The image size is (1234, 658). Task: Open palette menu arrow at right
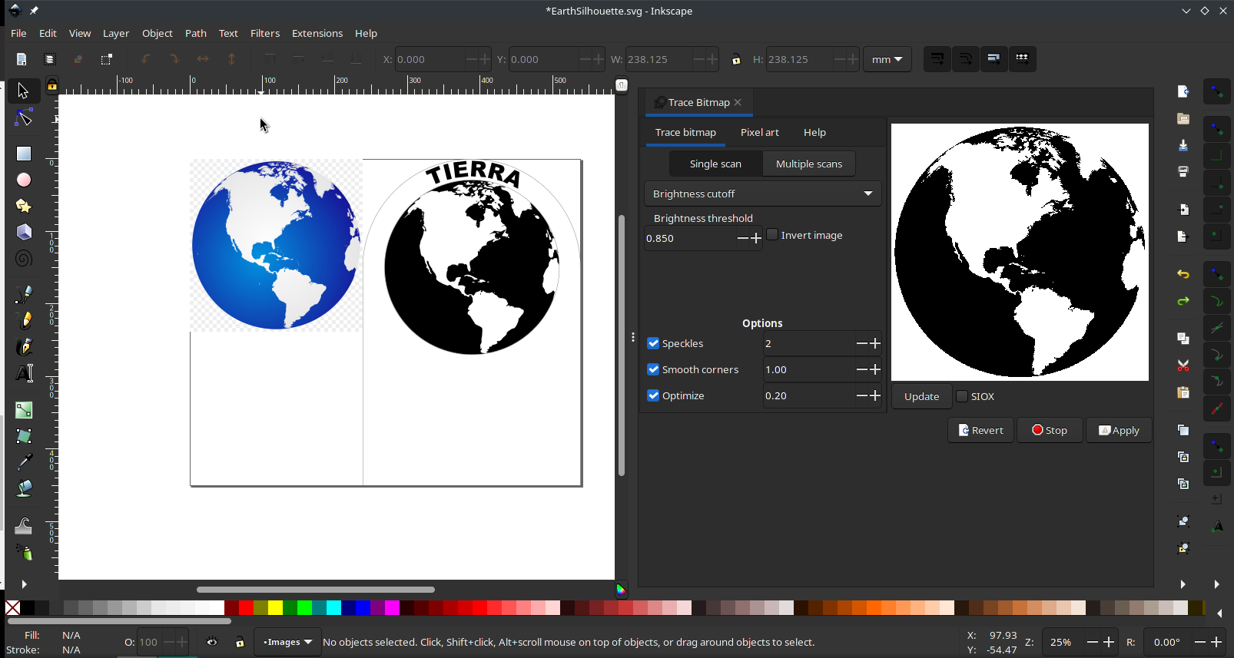click(x=1219, y=613)
